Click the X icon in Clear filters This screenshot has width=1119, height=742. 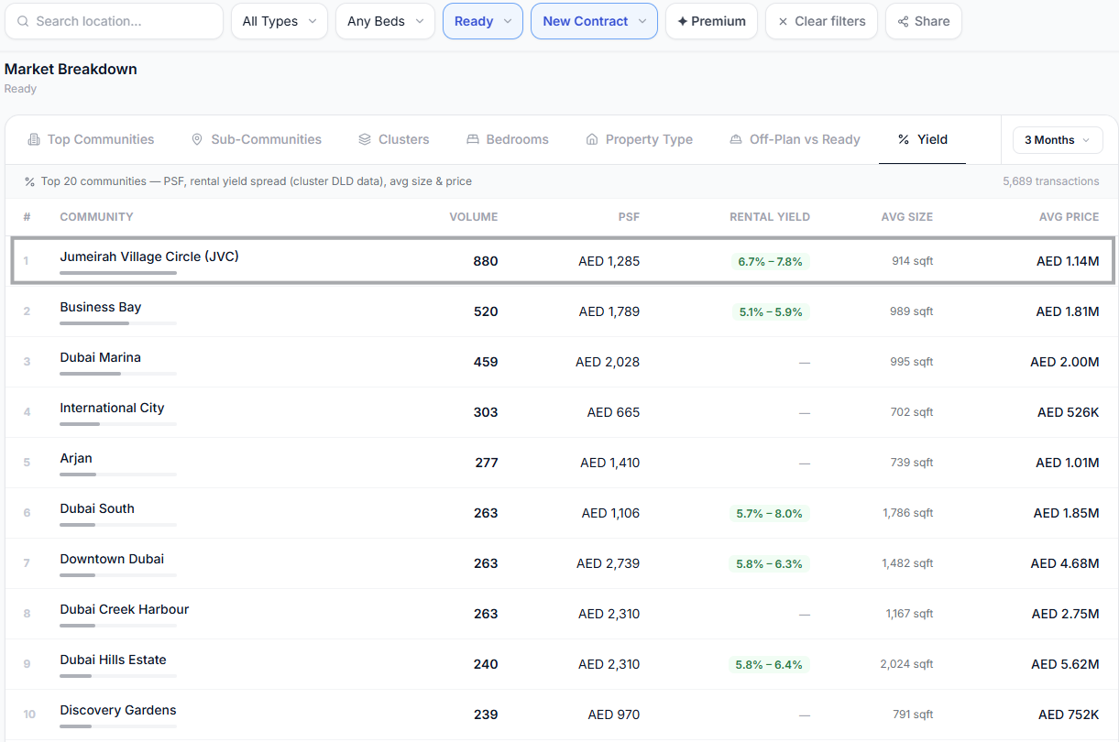click(x=783, y=21)
